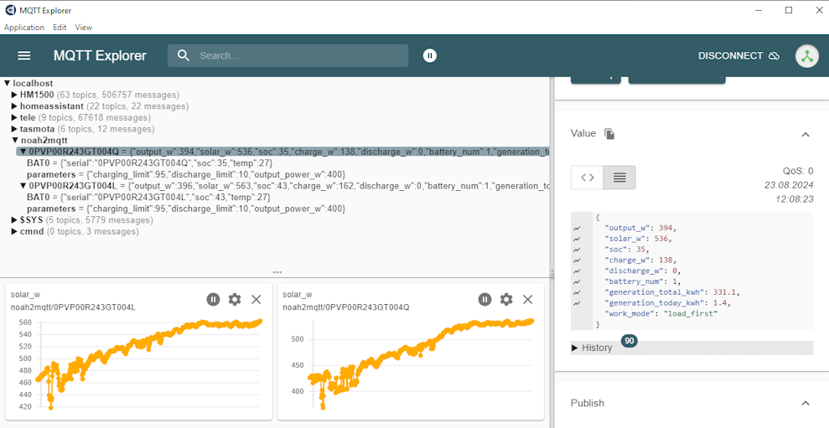829x428 pixels.
Task: Click the DISCONNECT button
Action: point(738,55)
